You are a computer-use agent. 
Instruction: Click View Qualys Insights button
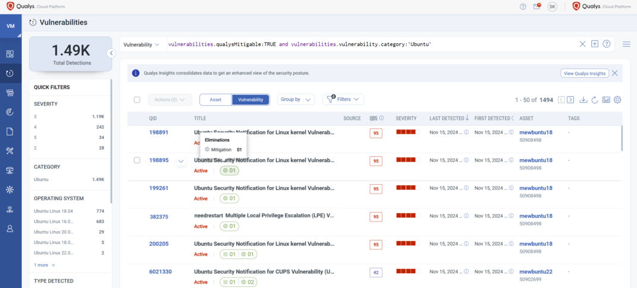click(584, 73)
